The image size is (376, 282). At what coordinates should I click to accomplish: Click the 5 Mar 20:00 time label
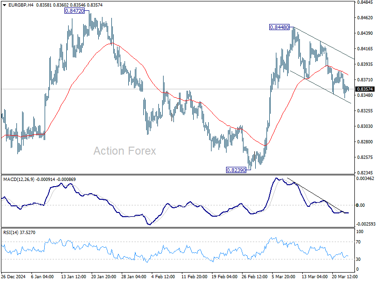pos(284,277)
